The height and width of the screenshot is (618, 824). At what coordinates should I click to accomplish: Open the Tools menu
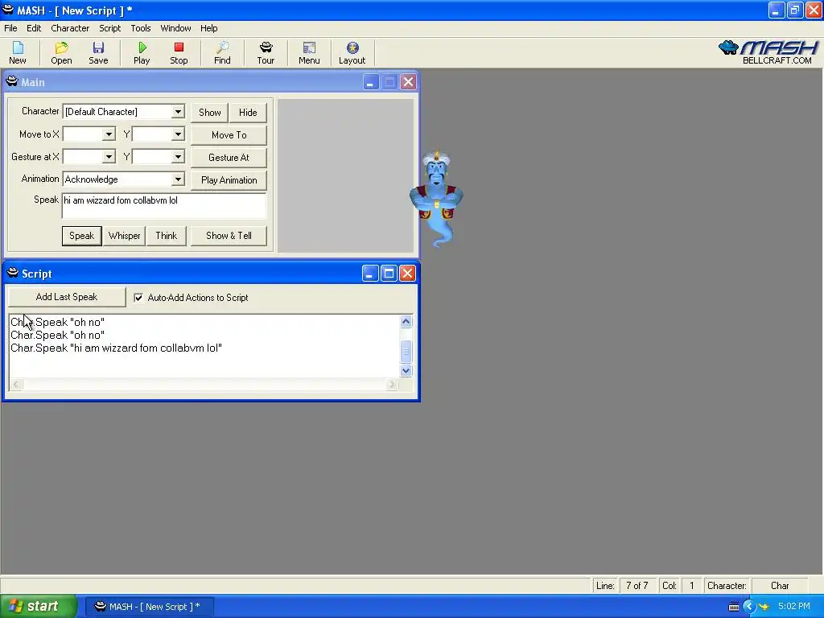140,28
